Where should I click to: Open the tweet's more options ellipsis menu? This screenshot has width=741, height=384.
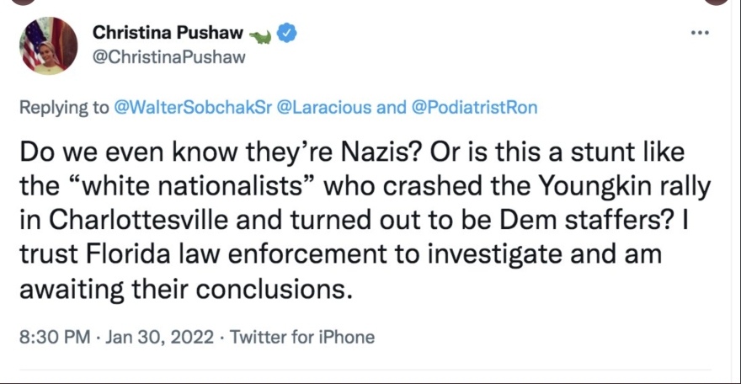pyautogui.click(x=699, y=34)
